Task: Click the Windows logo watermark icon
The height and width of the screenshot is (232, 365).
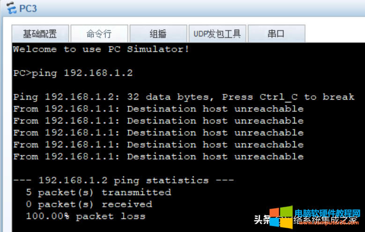Action: 280,218
